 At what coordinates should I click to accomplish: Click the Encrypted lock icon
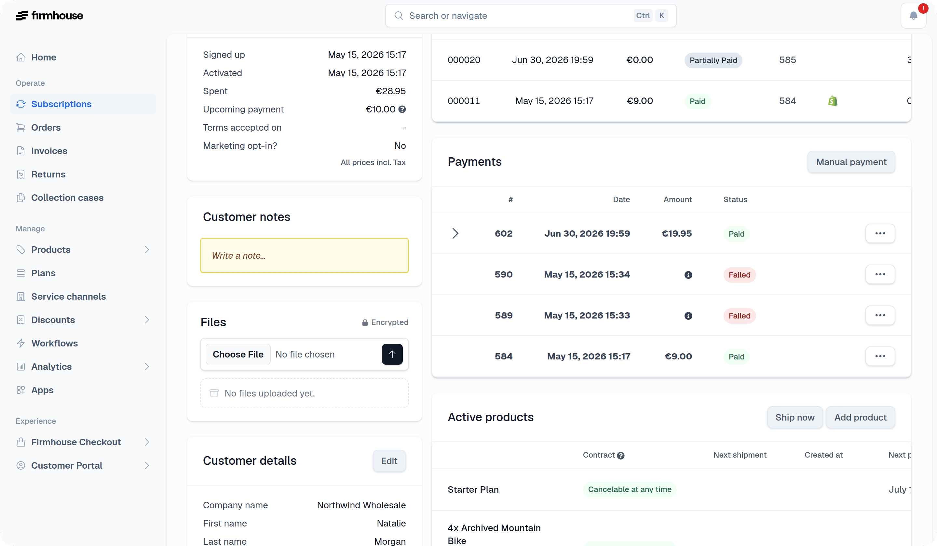365,322
